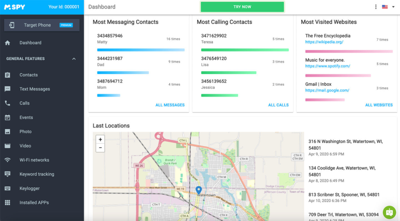Click the Dashboard home icon

click(x=7, y=43)
